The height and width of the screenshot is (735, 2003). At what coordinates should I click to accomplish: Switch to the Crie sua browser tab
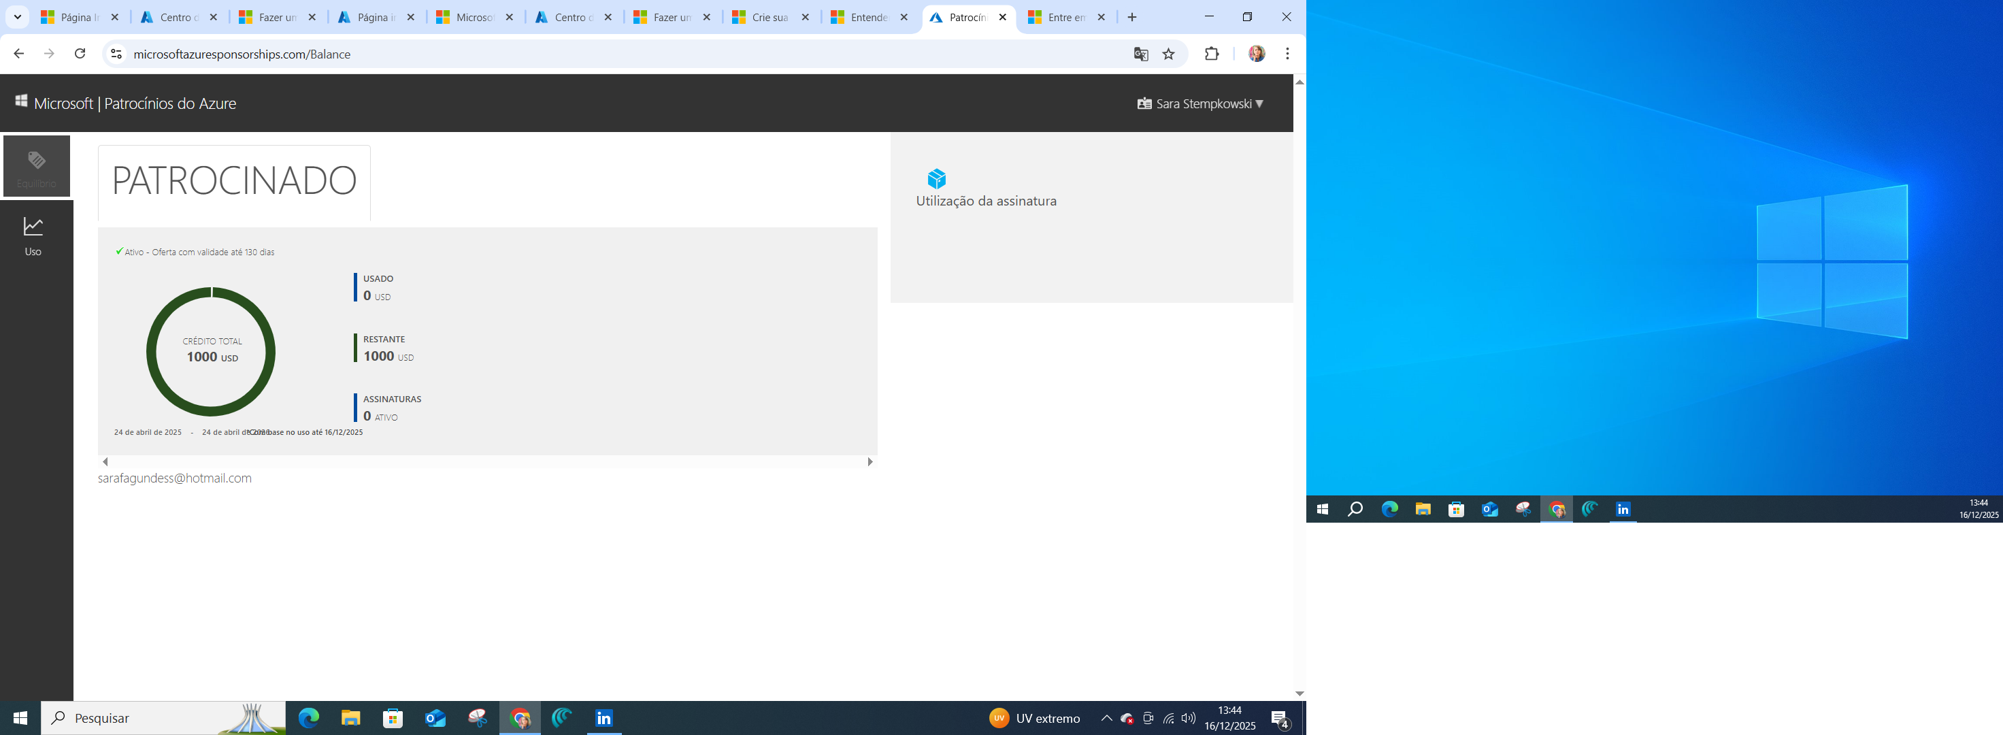[x=771, y=17]
